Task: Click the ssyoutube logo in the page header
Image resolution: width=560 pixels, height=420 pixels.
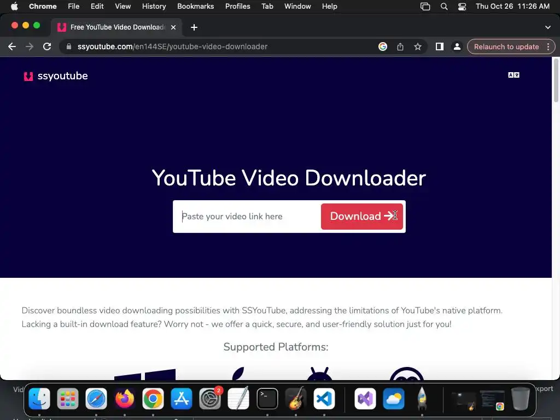Action: [56, 76]
